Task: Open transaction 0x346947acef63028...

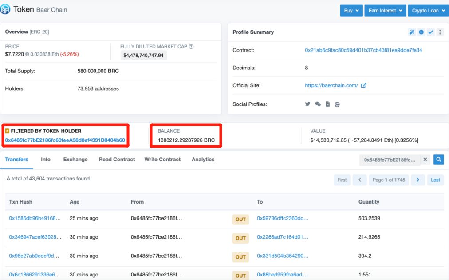Action: point(35,237)
